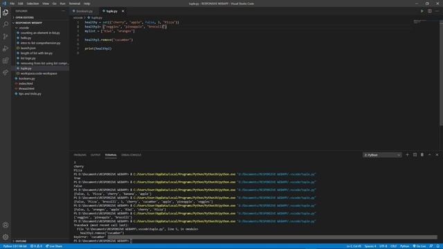Screen dimensions: 443x249
Task: Open workspace.code-workspace file
Action: pos(39,73)
